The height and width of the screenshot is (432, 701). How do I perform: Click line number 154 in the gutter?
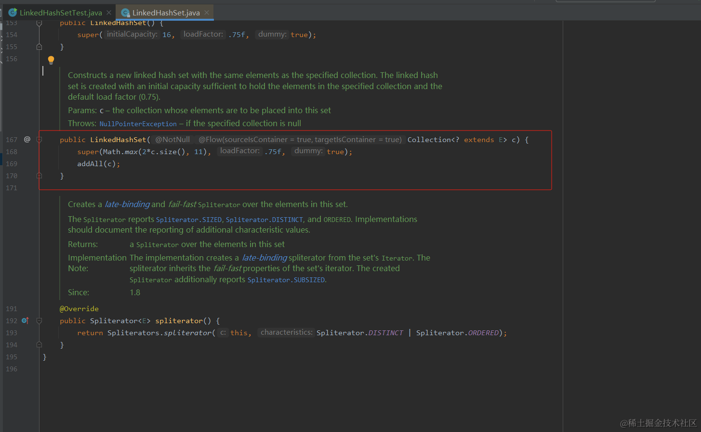(12, 35)
